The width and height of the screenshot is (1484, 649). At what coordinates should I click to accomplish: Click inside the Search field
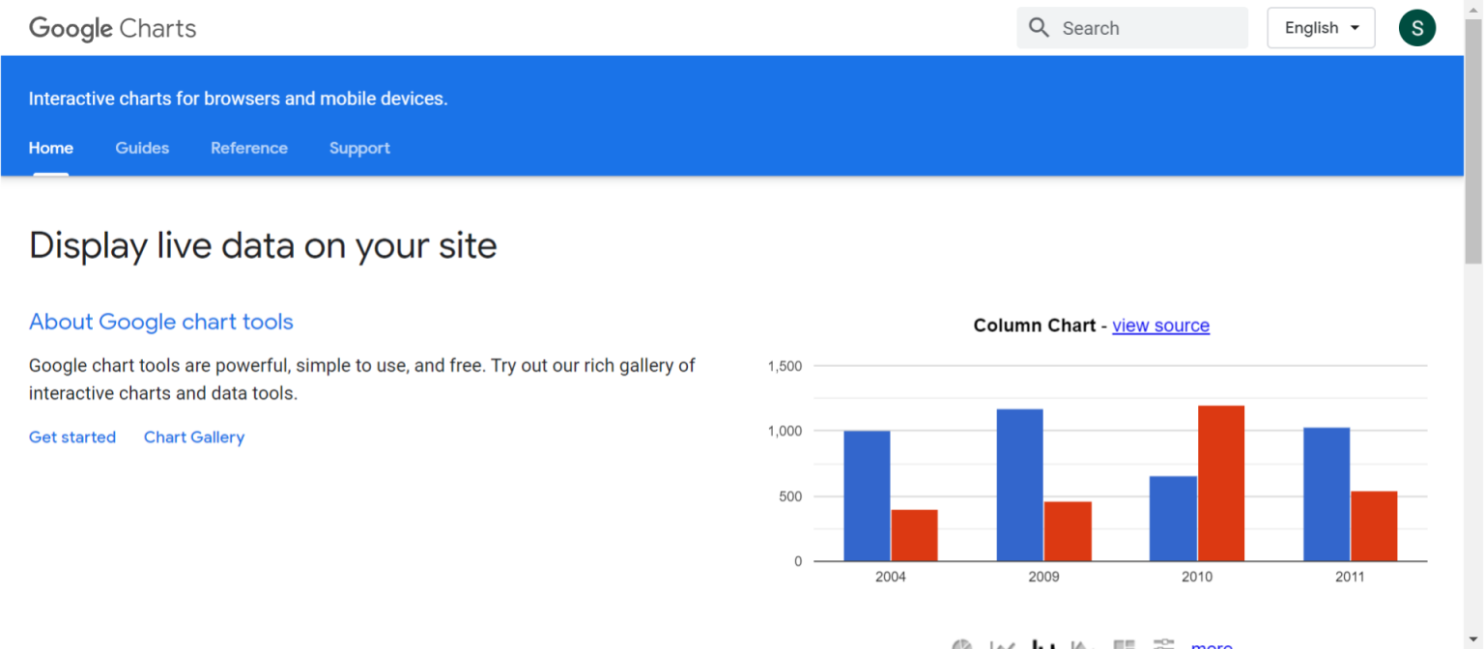tap(1140, 28)
